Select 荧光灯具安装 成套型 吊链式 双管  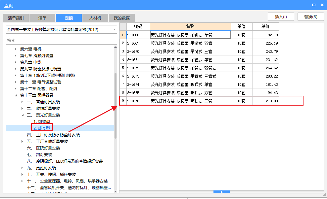tap(190, 43)
